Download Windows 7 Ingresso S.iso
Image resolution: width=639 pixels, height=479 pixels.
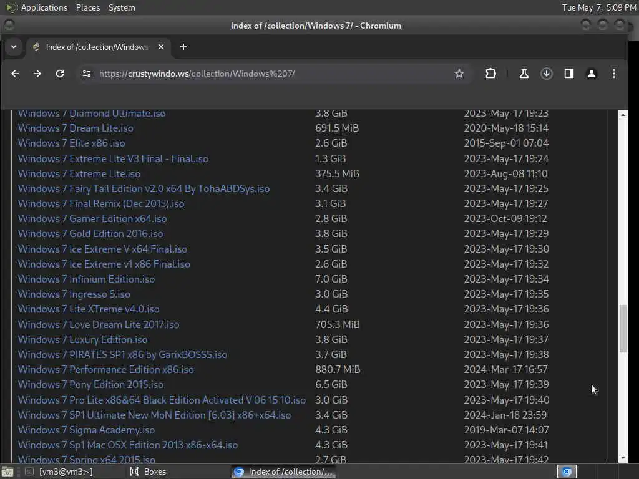click(x=74, y=294)
